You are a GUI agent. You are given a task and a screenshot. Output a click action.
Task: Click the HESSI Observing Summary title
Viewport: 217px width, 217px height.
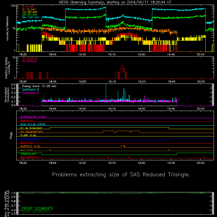115,2
